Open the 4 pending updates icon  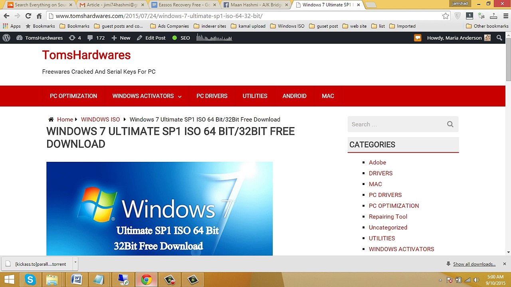click(x=75, y=38)
